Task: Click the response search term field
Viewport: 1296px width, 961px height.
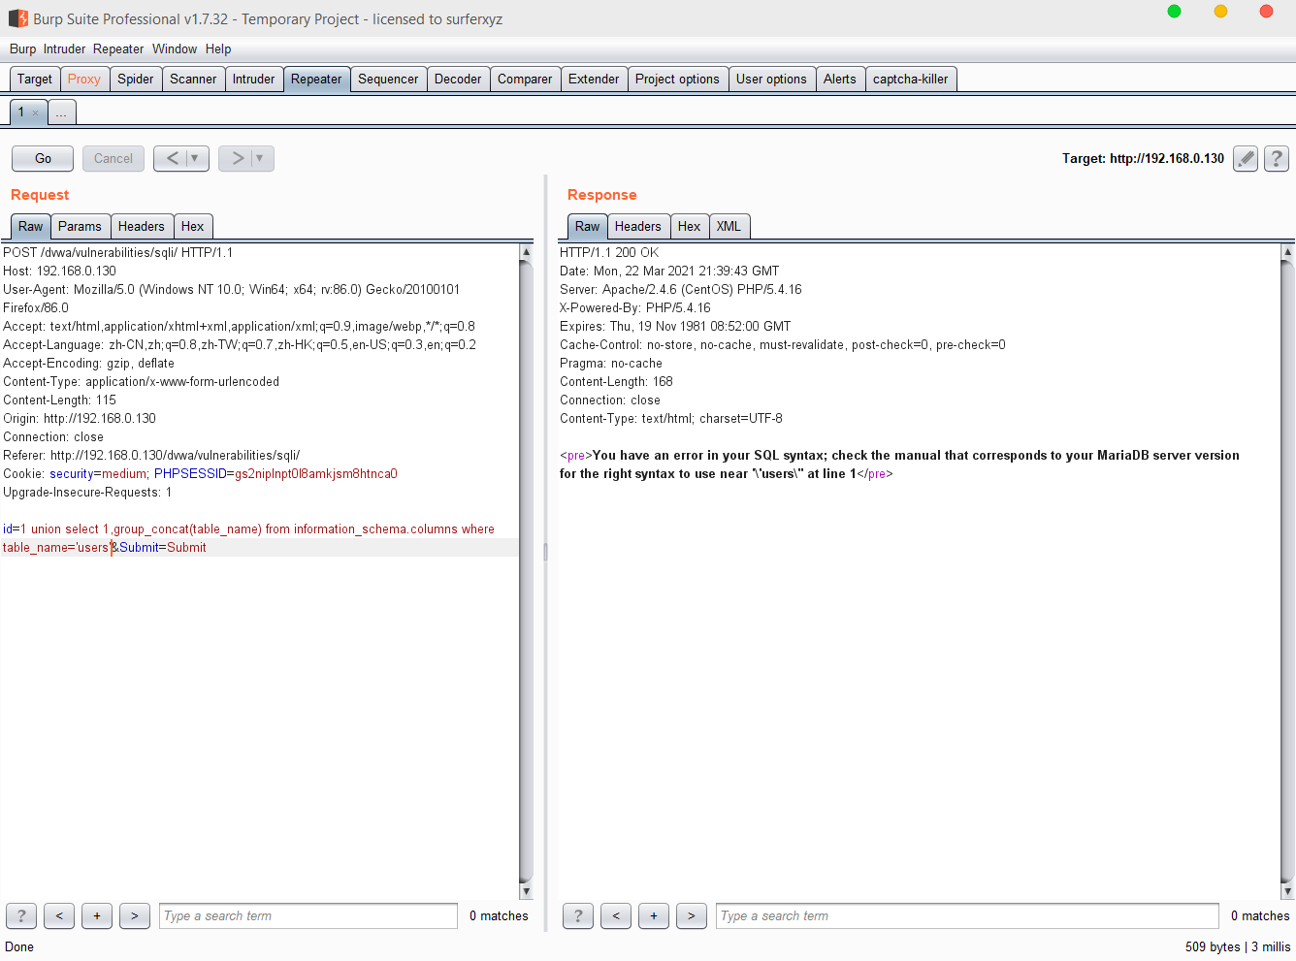Action: click(x=968, y=915)
